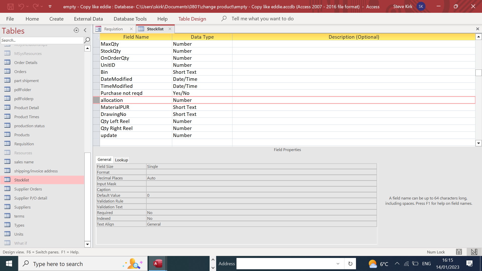Click the Save icon in quick access toolbar
The image size is (482, 271).
pos(10,7)
